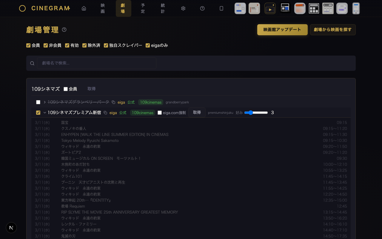
Task: Open the home icon in the navigation bar
Action: pos(84,8)
